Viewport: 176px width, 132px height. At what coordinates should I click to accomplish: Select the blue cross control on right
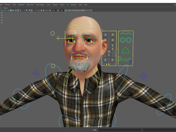pyautogui.click(x=144, y=76)
